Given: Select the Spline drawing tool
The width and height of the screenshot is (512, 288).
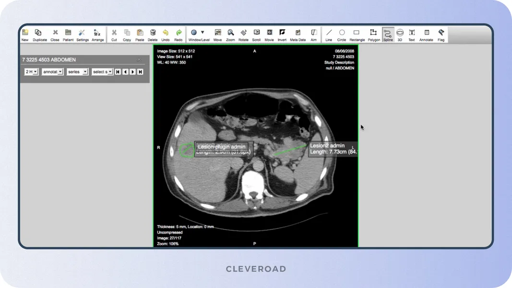Looking at the screenshot, I should [x=388, y=34].
